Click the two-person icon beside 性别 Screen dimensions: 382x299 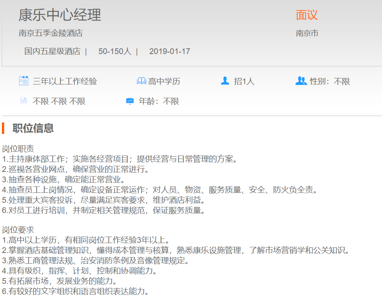tap(301, 81)
